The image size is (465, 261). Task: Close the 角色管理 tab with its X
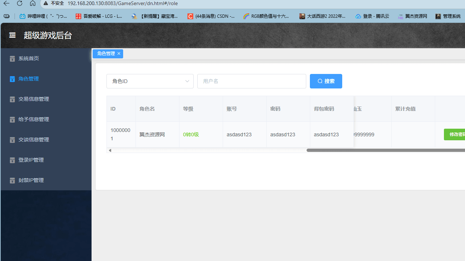tap(119, 53)
